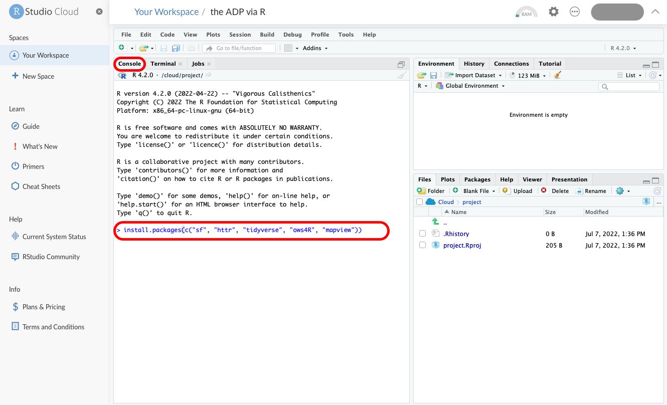Click the Open File folder icon in the main toolbar
This screenshot has width=667, height=405.
pos(143,48)
